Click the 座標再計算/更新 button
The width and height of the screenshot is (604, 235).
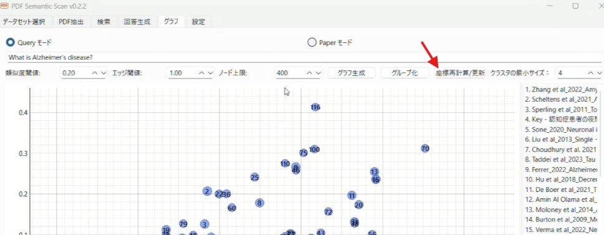tap(460, 73)
